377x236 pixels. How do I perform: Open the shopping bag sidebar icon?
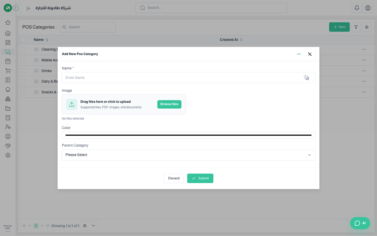click(8, 61)
